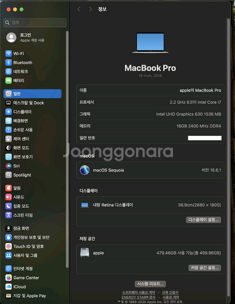Go forward with the right chevron
The width and height of the screenshot is (235, 304).
pyautogui.click(x=90, y=9)
